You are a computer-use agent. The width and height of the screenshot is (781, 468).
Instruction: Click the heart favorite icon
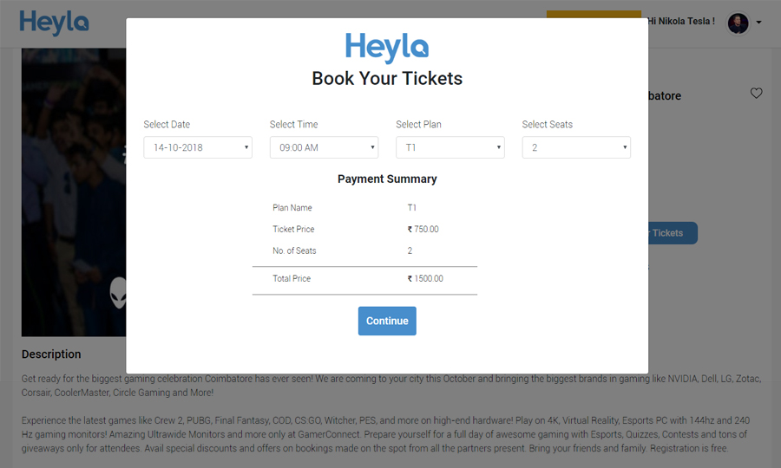click(756, 93)
